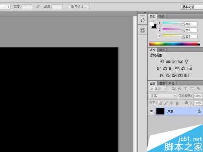Add a Channel Mixer adjustment
203x152 pixels.
pyautogui.click(x=184, y=69)
